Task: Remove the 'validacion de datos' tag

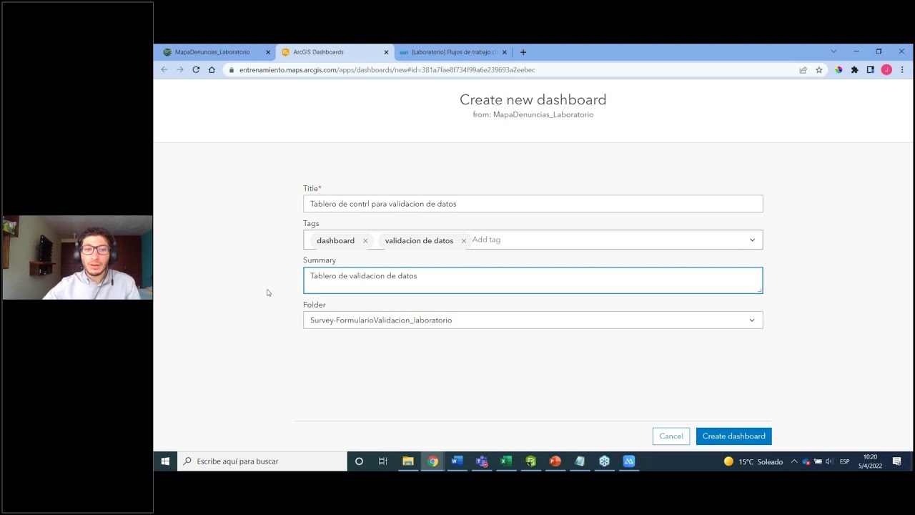Action: pyautogui.click(x=464, y=241)
